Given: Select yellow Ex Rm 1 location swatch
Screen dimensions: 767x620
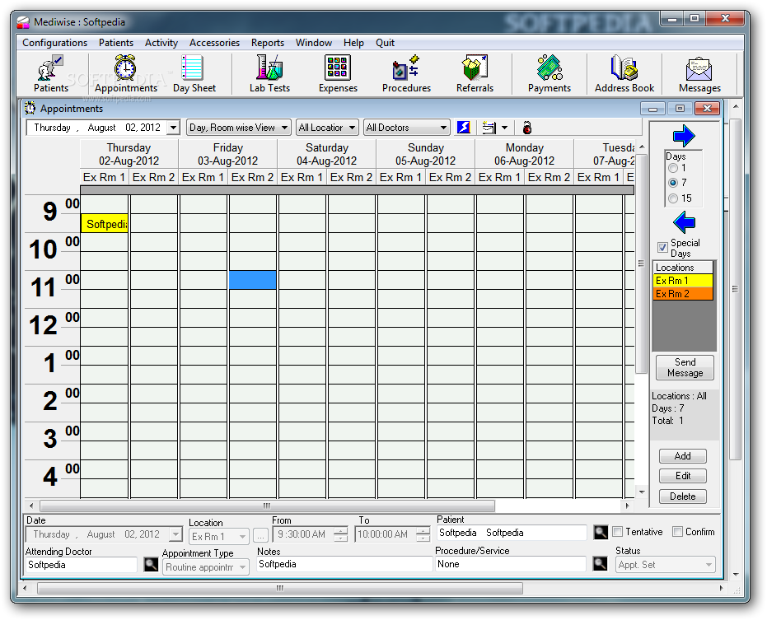Looking at the screenshot, I should tap(683, 281).
